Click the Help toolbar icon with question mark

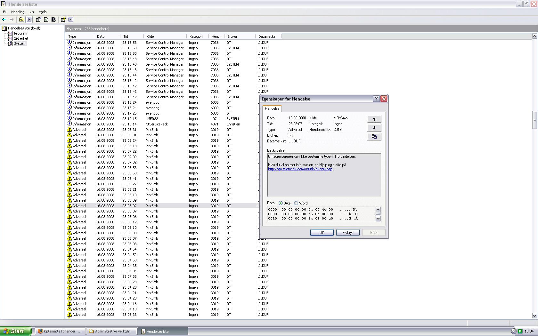tap(63, 20)
